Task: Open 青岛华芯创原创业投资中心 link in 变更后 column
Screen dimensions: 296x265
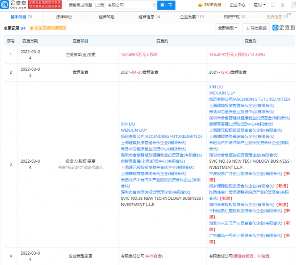Action: coord(241,112)
